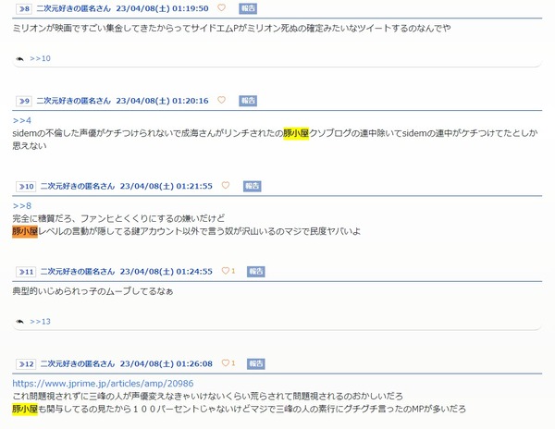The image size is (555, 429).
Task: Click the heart icon on post 8
Action: [x=221, y=7]
